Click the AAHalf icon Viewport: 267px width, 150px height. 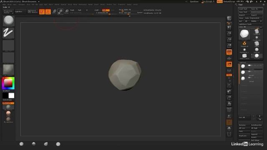coord(229,45)
